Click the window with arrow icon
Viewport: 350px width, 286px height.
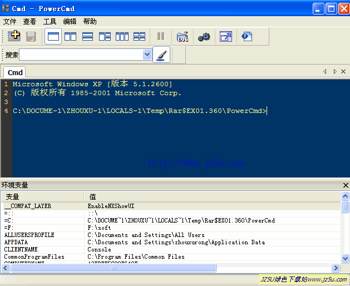226,36
